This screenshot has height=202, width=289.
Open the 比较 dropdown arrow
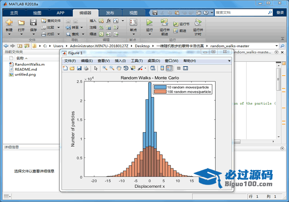click(59, 27)
